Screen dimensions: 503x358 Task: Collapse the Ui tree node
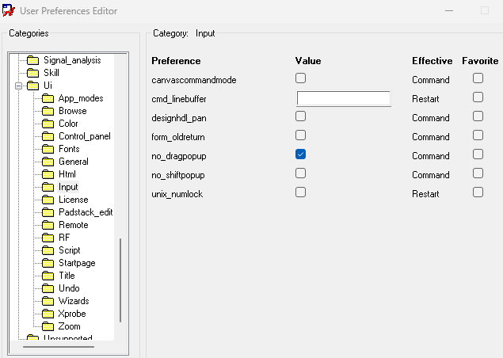coord(18,86)
